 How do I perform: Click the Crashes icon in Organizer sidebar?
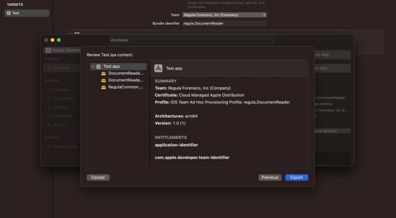(49, 89)
